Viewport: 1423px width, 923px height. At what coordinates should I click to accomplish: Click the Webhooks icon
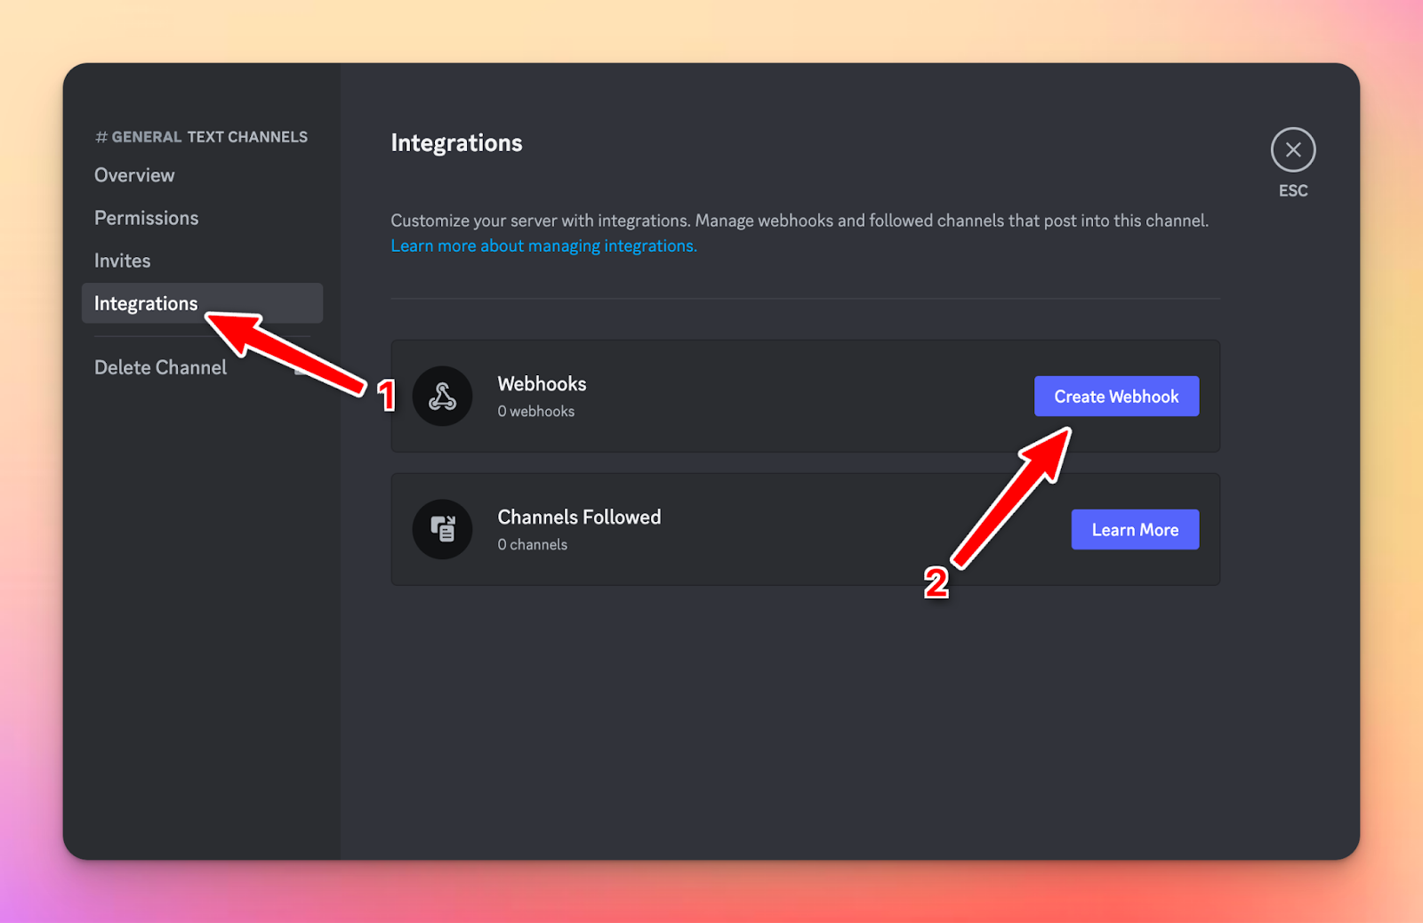coord(442,396)
